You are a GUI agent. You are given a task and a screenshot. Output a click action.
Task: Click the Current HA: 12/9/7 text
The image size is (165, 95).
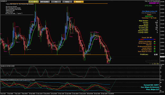(x=151, y=85)
